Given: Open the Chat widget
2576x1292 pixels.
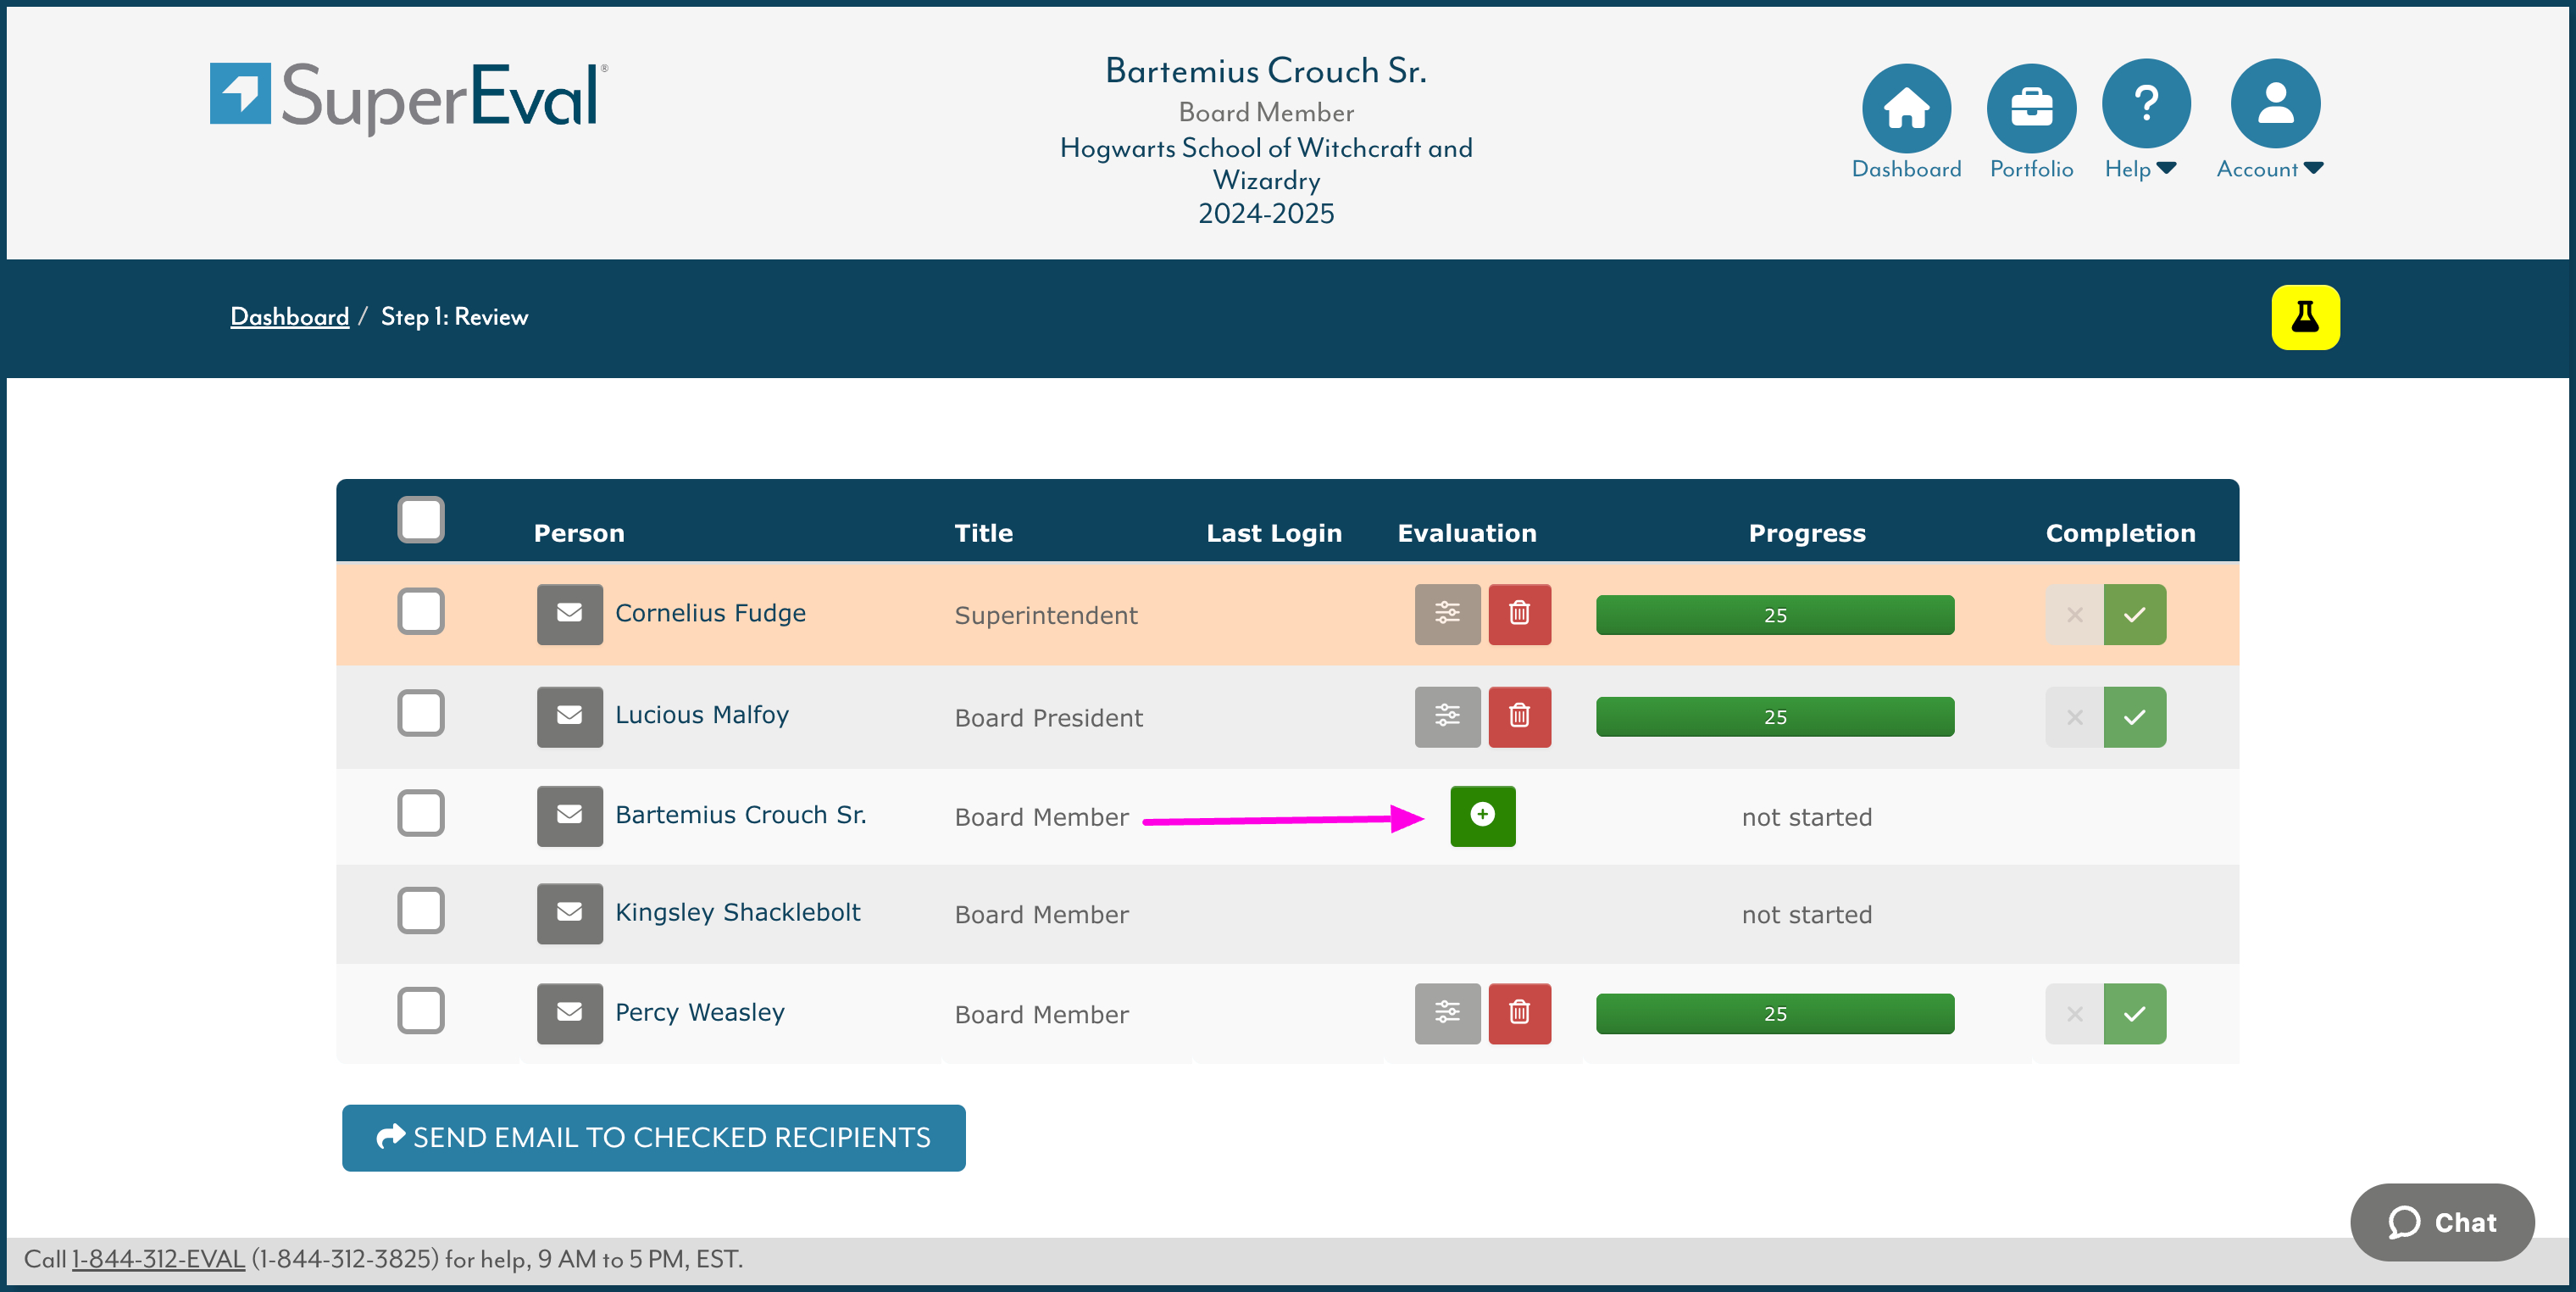Looking at the screenshot, I should [2441, 1221].
